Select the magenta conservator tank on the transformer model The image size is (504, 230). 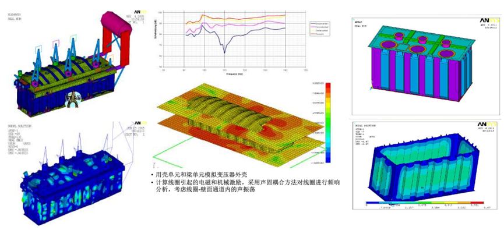pos(116,23)
